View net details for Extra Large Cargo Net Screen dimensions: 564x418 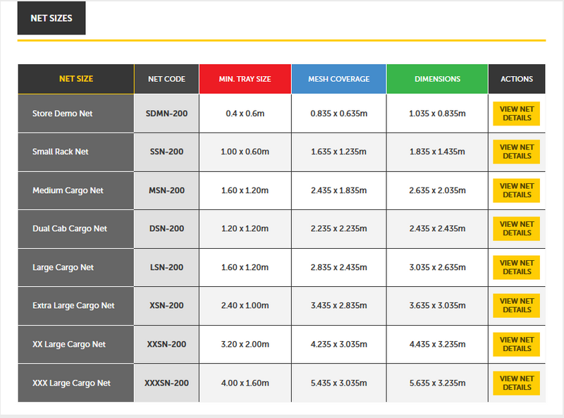[516, 306]
